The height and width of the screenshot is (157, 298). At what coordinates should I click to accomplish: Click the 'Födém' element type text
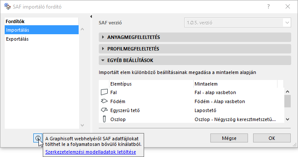click(118, 101)
